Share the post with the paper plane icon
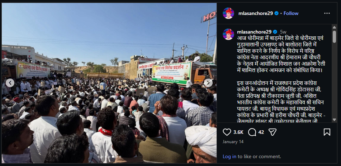 [x=272, y=132]
